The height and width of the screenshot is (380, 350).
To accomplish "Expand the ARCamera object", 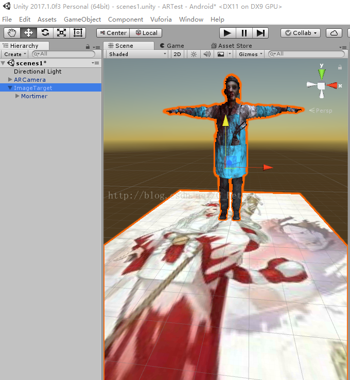I will click(x=10, y=80).
